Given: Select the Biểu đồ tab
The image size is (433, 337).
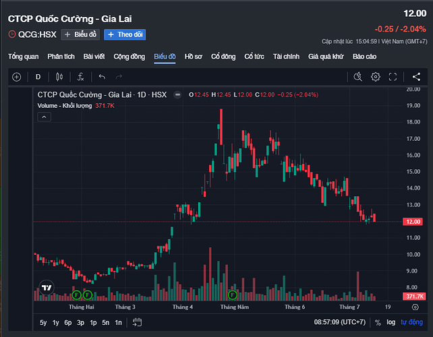Looking at the screenshot, I should tap(165, 57).
